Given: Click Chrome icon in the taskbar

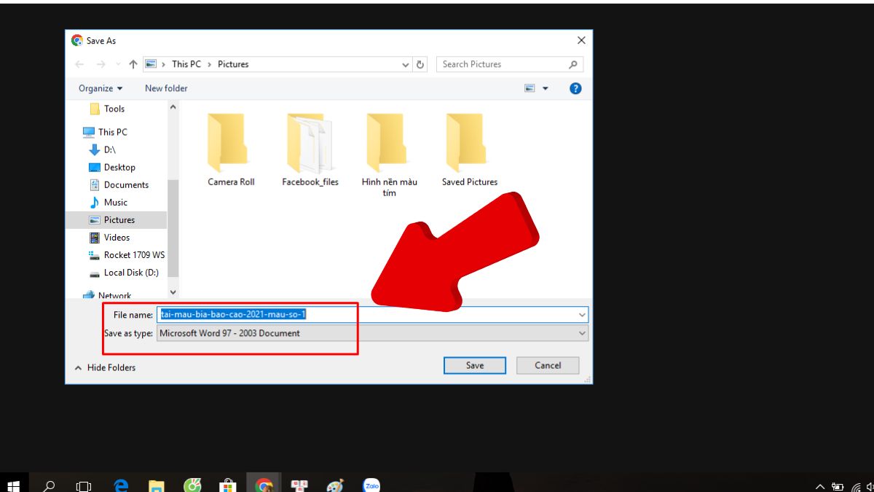Looking at the screenshot, I should tap(264, 485).
